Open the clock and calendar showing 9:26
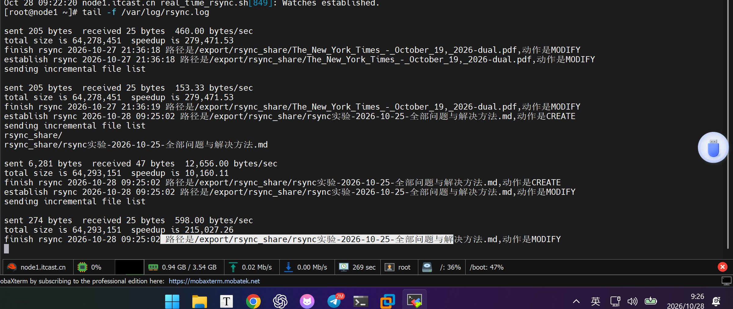The image size is (733, 309). click(x=686, y=301)
